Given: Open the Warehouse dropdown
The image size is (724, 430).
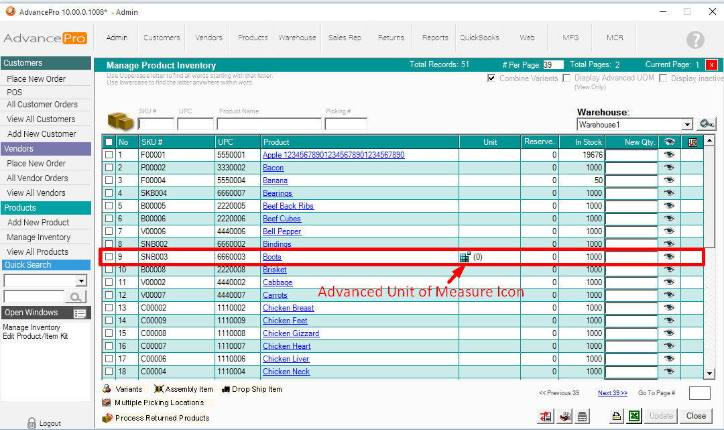Looking at the screenshot, I should click(x=686, y=125).
